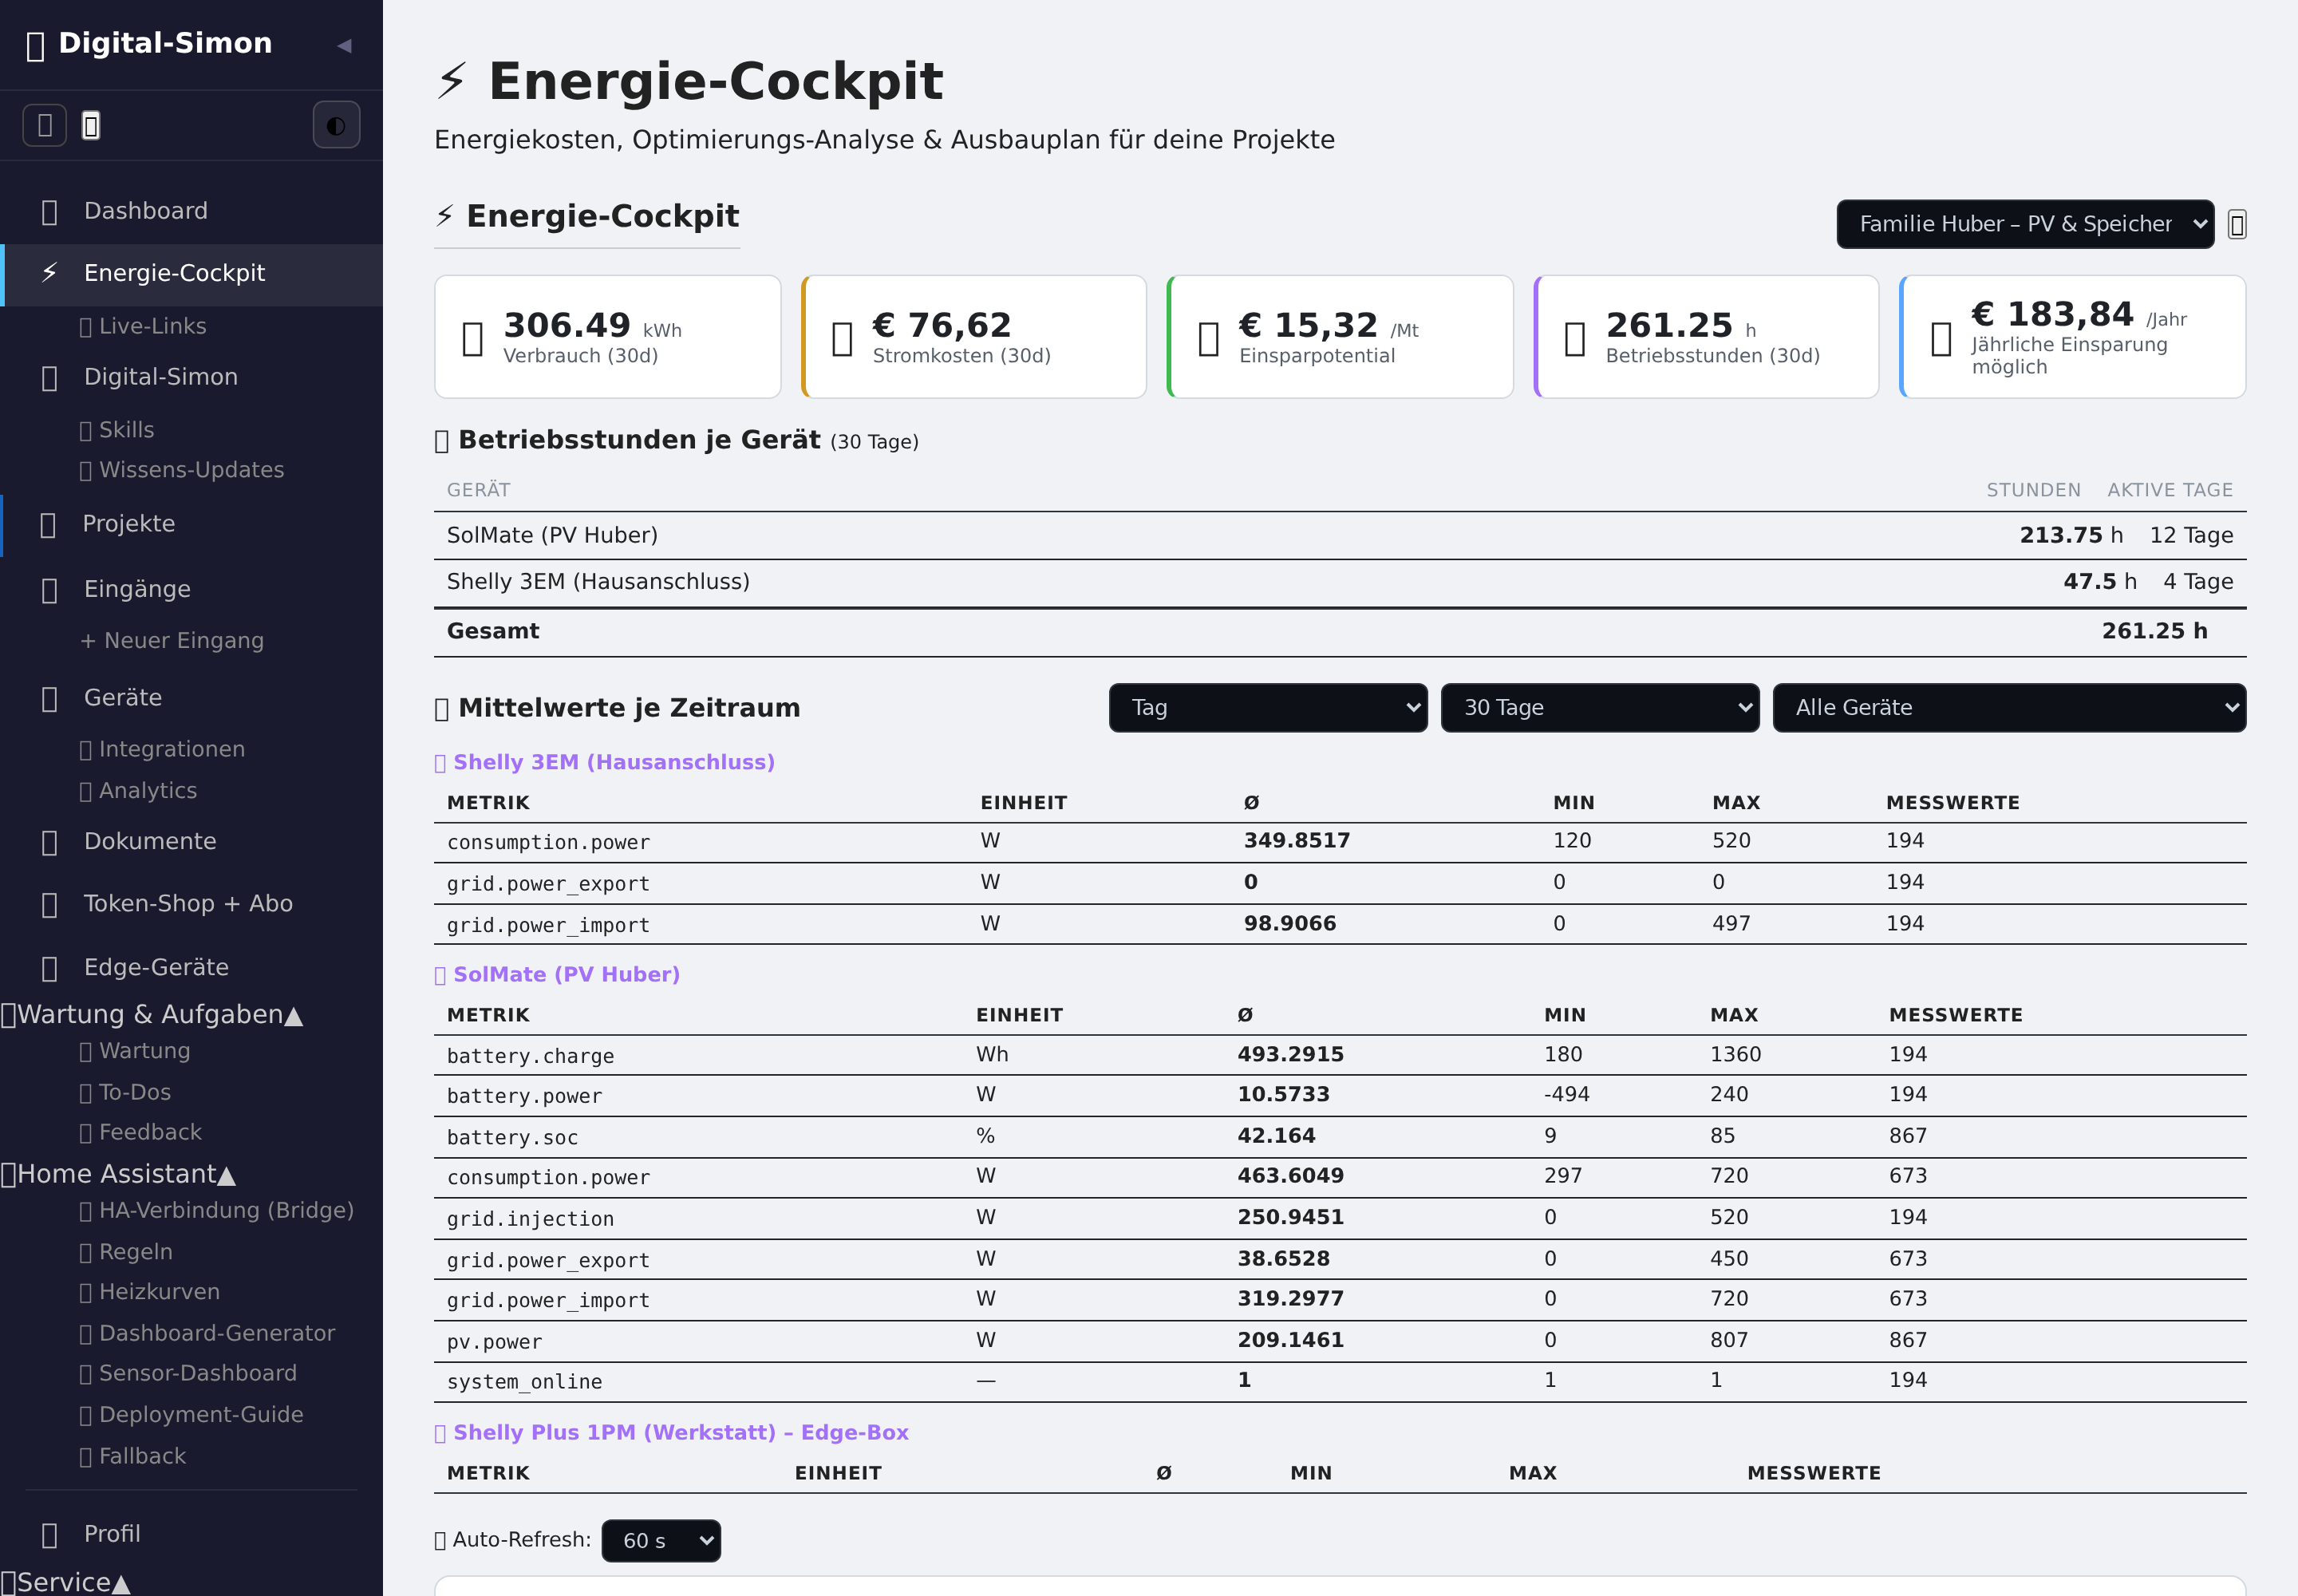Open Edge-Geräte in the sidebar
This screenshot has width=2298, height=1596.
coord(192,967)
